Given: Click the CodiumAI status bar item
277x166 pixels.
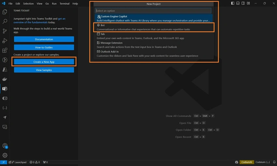Looking at the screenshot, I should 247,162.
